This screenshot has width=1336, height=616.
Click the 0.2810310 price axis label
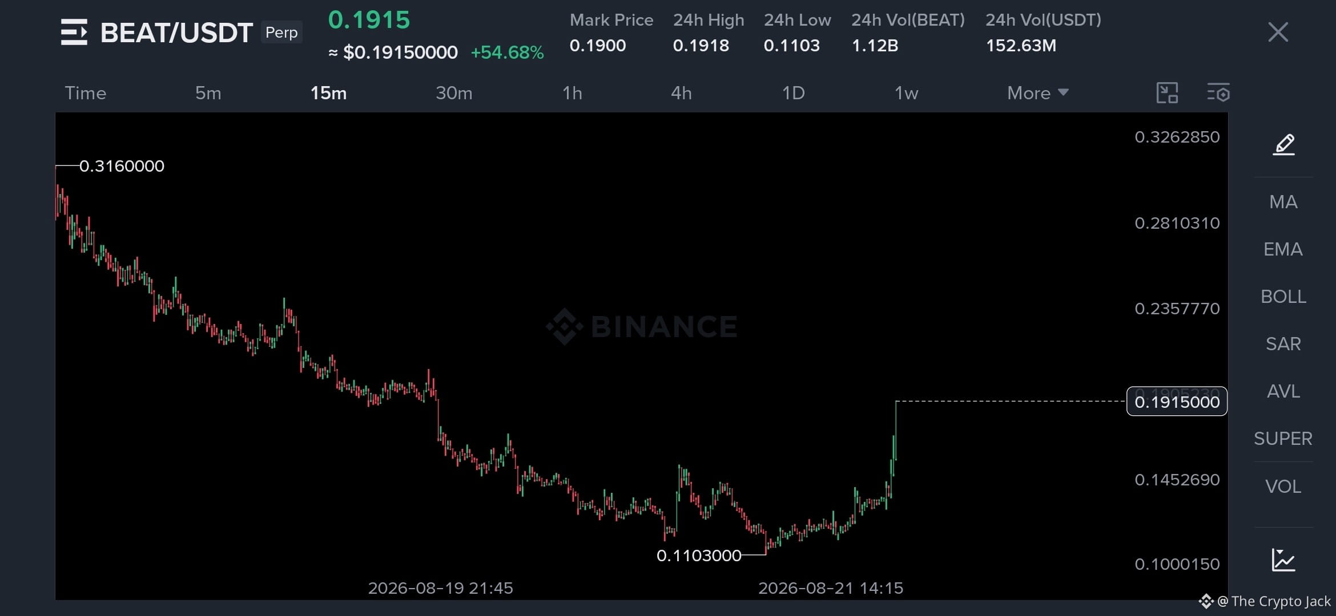click(x=1177, y=223)
